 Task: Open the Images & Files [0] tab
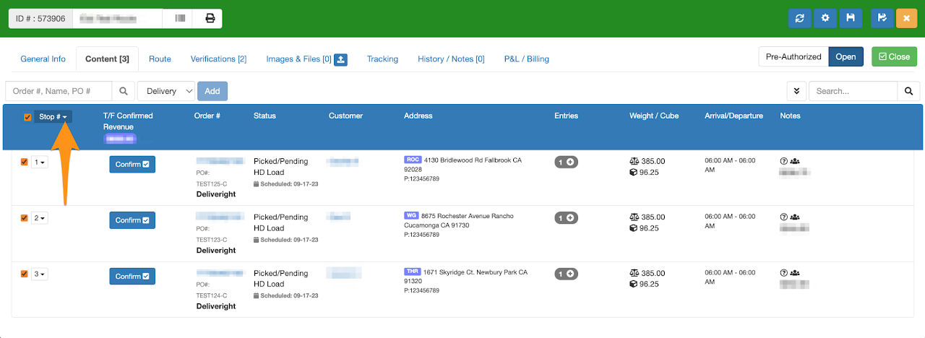point(298,59)
